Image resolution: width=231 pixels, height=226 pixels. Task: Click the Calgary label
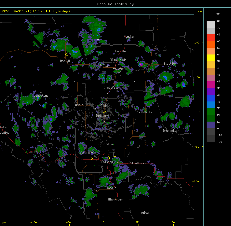coord(107,162)
